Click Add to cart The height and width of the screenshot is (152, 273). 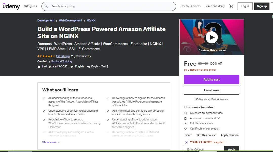tap(212, 80)
